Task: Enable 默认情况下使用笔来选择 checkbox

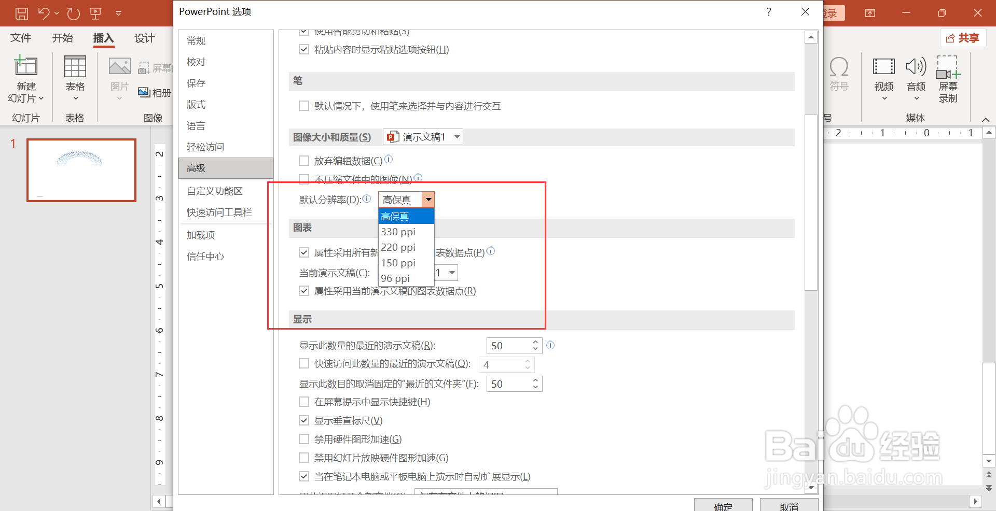Action: point(304,106)
